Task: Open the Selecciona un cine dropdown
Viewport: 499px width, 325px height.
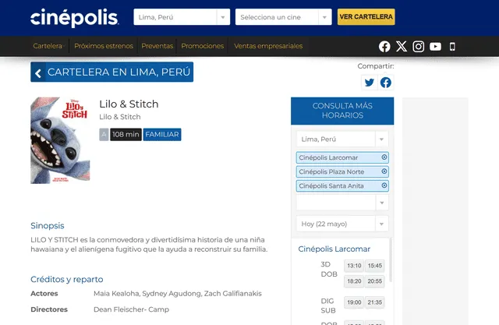Action: [283, 17]
